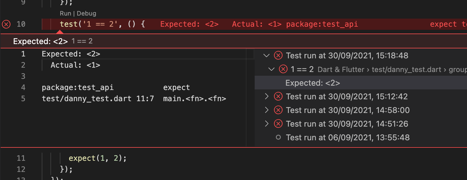Screen dimensions: 467x180
Task: Click failed icon of the 14:51:26 test run
Action: 278,124
